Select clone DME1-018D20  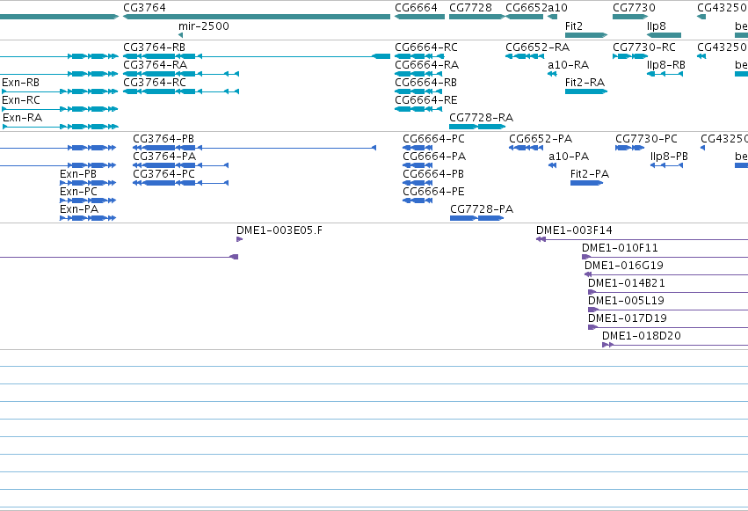click(641, 336)
